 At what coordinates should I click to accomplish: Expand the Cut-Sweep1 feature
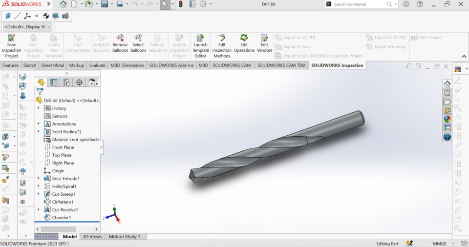(39, 194)
